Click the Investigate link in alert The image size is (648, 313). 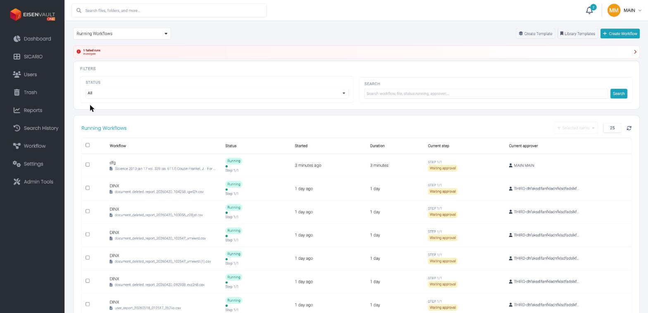click(x=89, y=54)
